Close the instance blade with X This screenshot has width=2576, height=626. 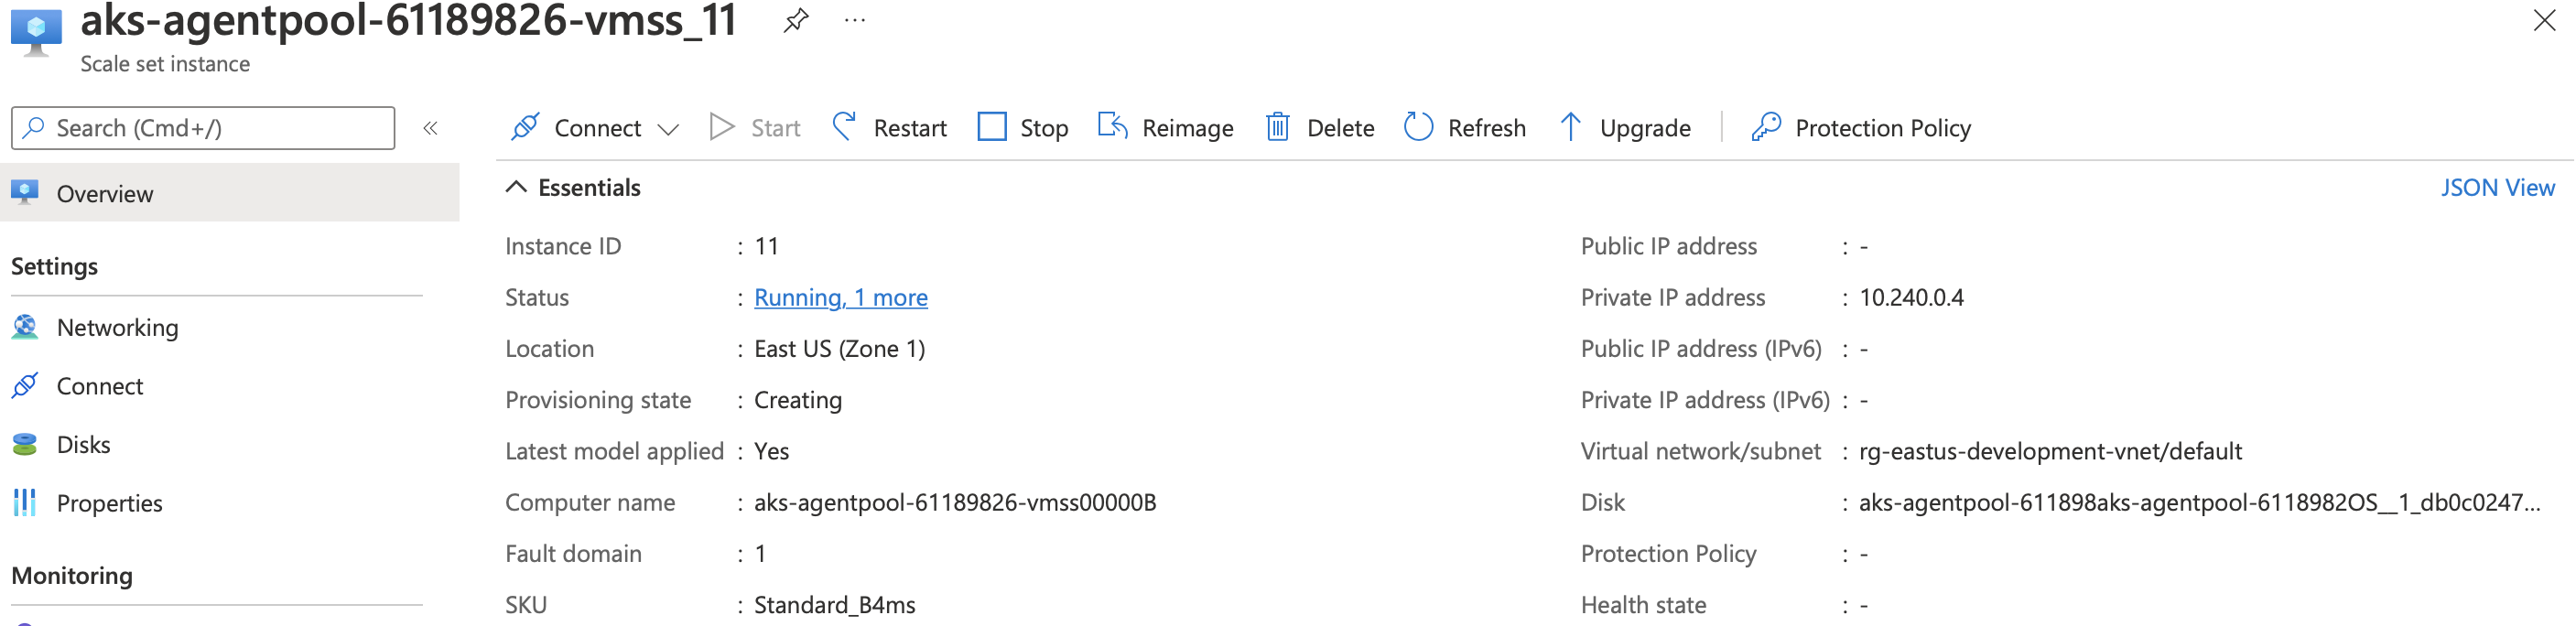[2544, 20]
